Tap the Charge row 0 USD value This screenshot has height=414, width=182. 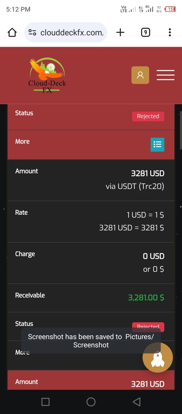[153, 256]
